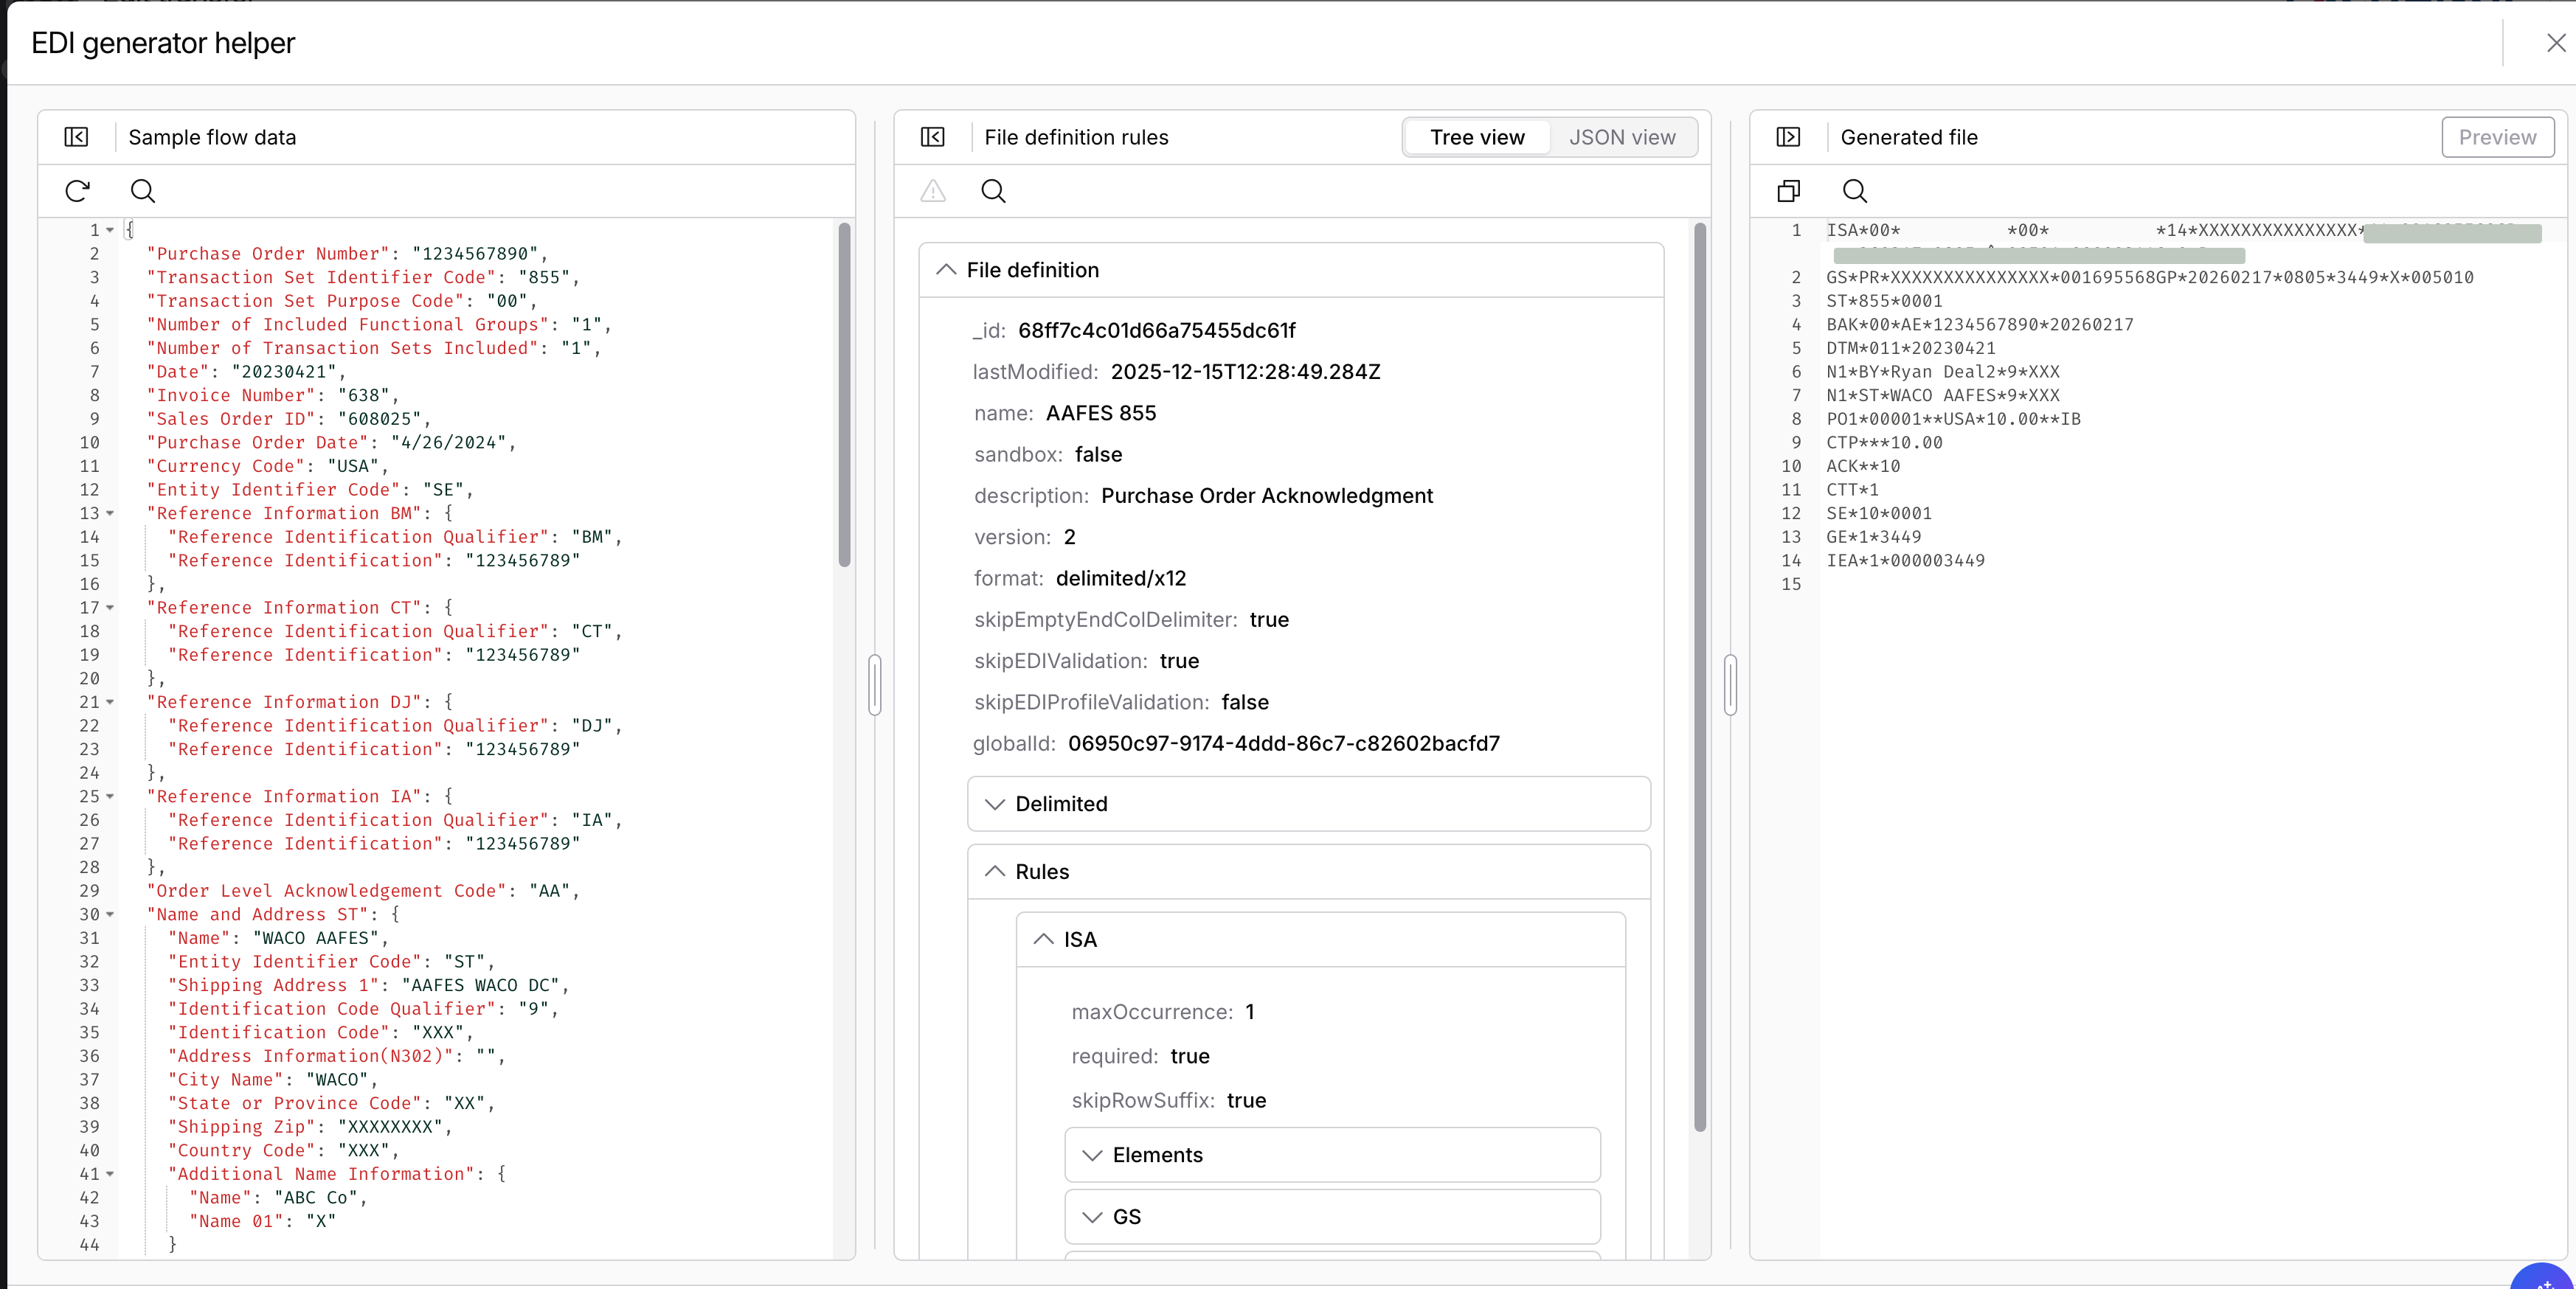Click the ST*855*0001 line in generated file
Screen dimensions: 2576x1289
coord(1884,301)
